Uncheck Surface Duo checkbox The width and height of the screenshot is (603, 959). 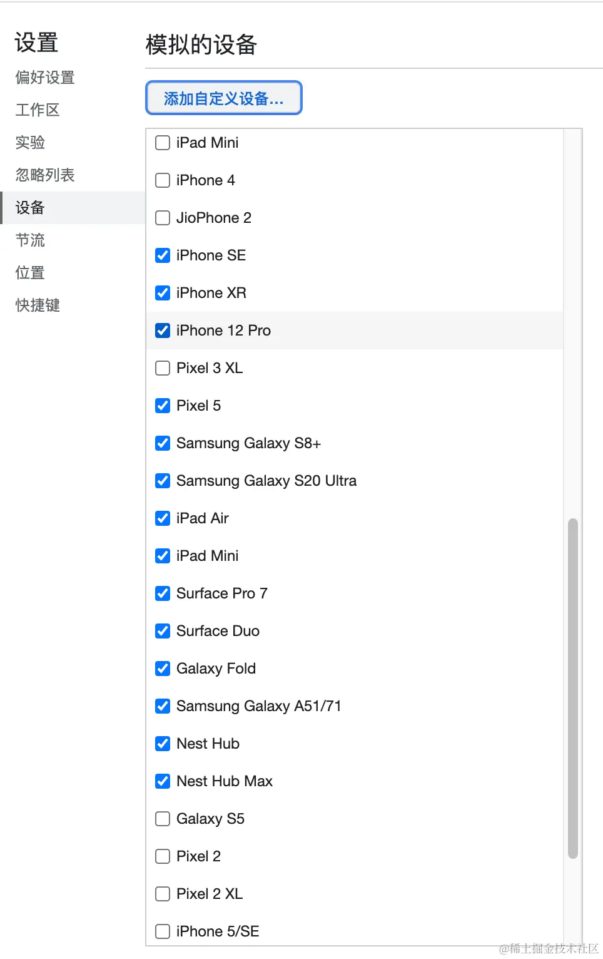point(163,631)
